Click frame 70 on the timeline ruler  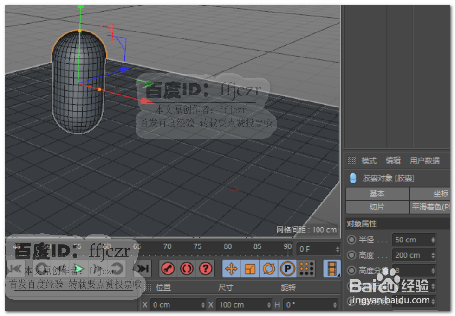pyautogui.click(x=167, y=246)
